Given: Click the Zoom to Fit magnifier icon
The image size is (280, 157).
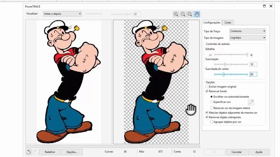Looking at the screenshot, I should pos(190,14).
